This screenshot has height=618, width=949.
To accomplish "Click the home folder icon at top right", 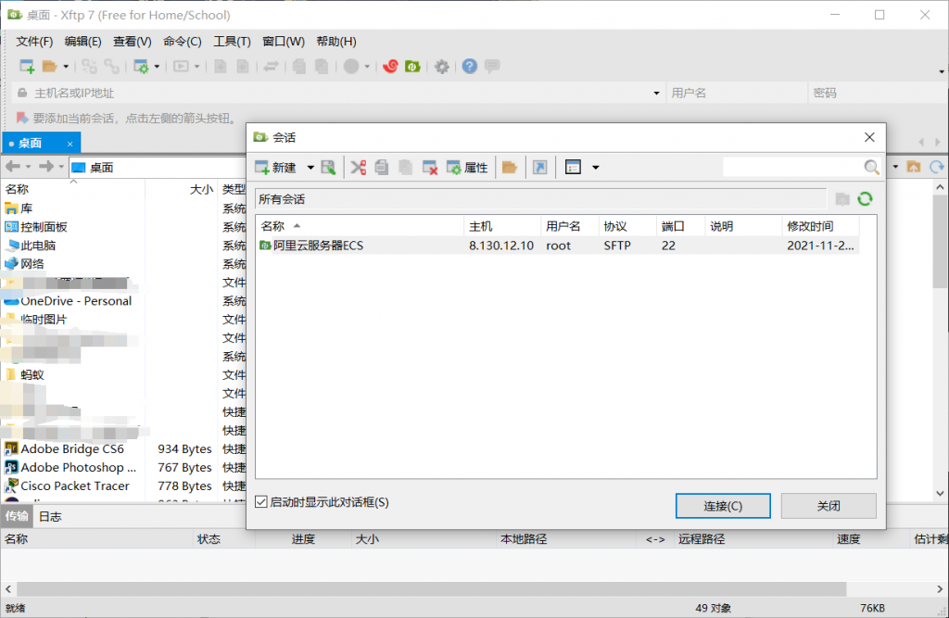I will click(913, 167).
